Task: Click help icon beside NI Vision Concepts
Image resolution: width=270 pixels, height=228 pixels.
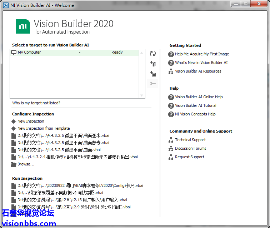Action: (171, 114)
